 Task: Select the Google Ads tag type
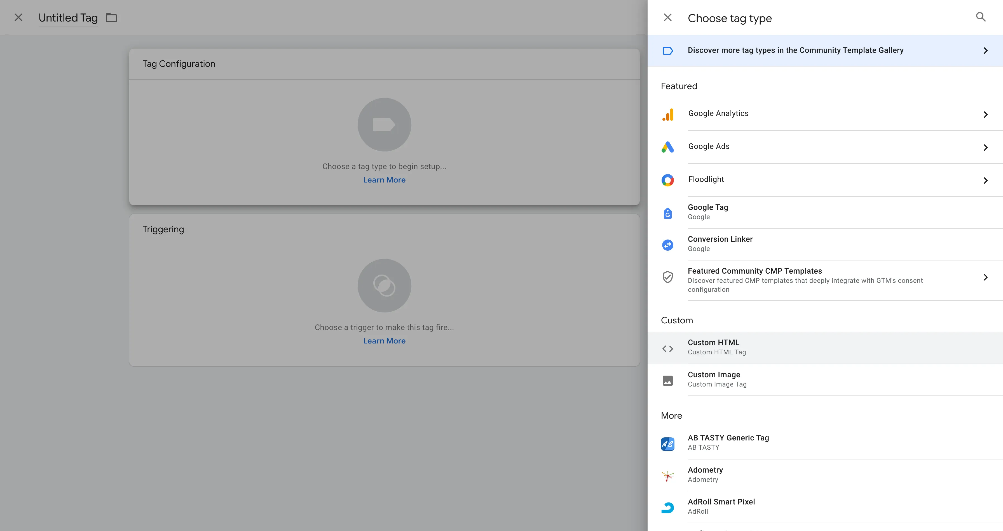(x=825, y=147)
